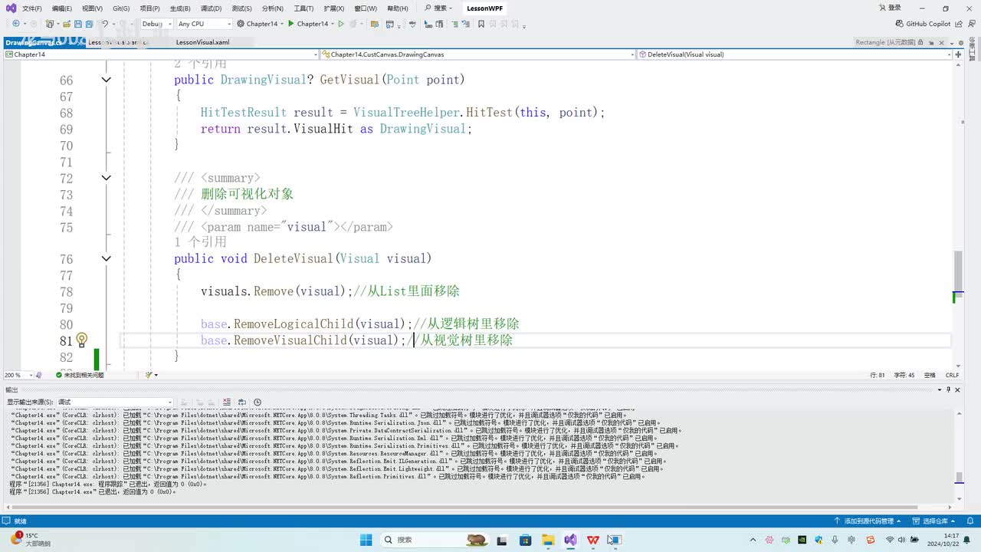Collapse the summary comment at line 72
The height and width of the screenshot is (552, 981).
[x=107, y=178]
